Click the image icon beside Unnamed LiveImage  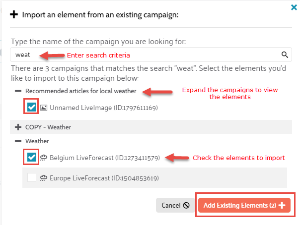click(44, 107)
